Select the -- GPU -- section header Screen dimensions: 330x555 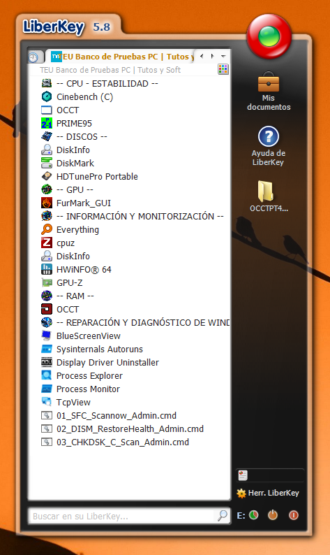(75, 189)
